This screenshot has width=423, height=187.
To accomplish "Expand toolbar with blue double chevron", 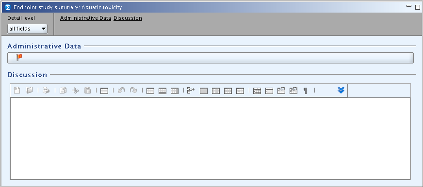I will [341, 90].
